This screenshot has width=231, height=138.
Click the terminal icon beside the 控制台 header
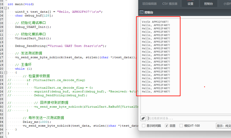pos(142,12)
